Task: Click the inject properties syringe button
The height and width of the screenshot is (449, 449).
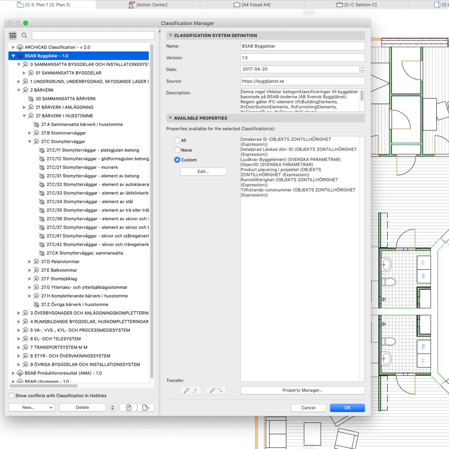Action: 216,391
